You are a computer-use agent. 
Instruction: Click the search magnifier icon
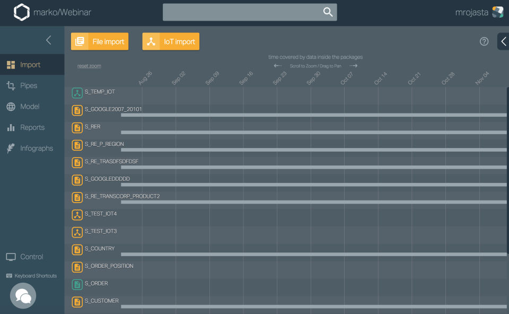328,12
